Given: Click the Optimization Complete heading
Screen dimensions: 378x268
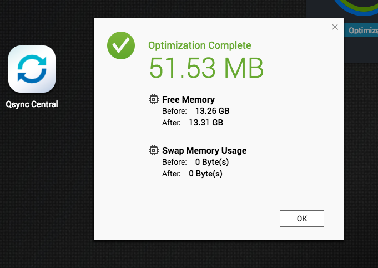Looking at the screenshot, I should (200, 45).
